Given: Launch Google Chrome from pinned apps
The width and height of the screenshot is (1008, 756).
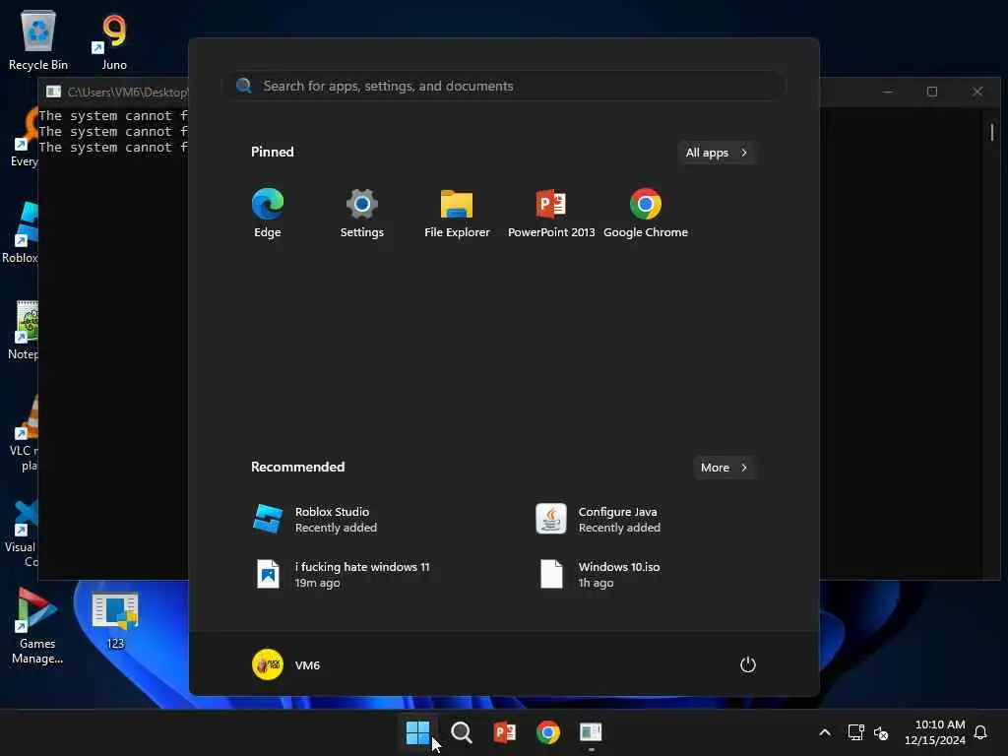Looking at the screenshot, I should click(x=646, y=213).
